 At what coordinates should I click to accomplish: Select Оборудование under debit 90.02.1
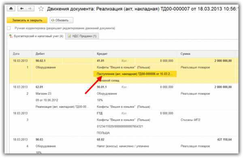(45, 67)
